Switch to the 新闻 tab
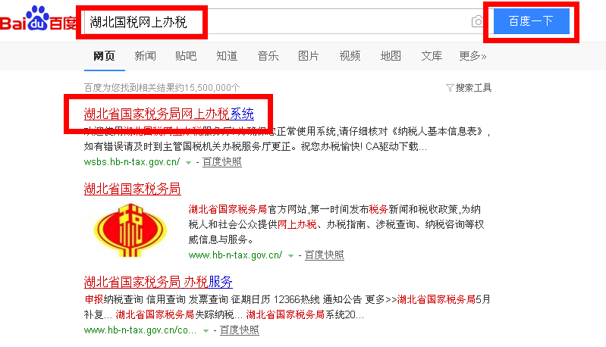Screen dimensions: 606x347 click(146, 56)
